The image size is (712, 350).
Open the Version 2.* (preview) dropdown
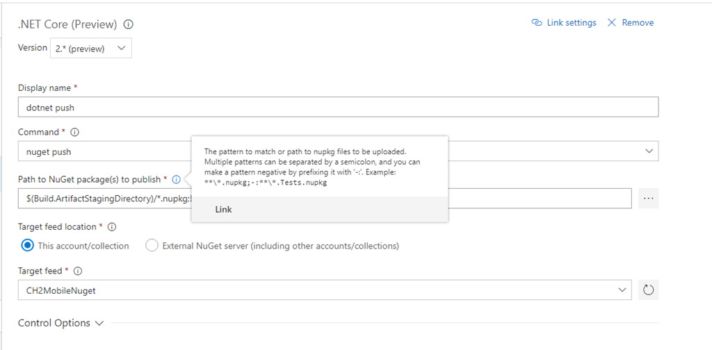(91, 48)
